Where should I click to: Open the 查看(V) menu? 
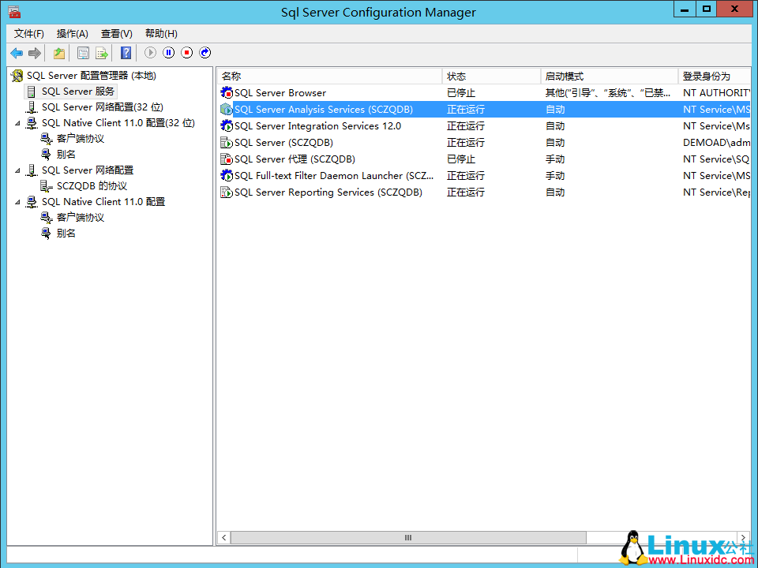(115, 33)
